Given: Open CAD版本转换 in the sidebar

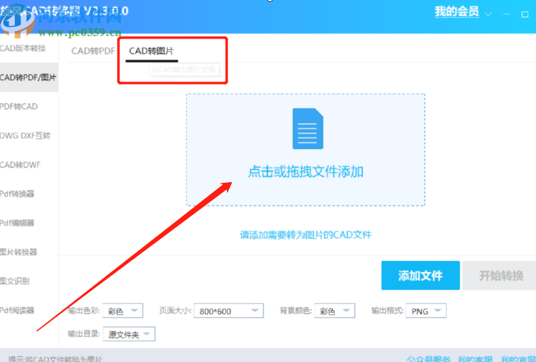Looking at the screenshot, I should pyautogui.click(x=23, y=49).
